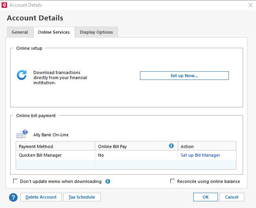Click the Online Bill Pay column header

tap(136, 146)
